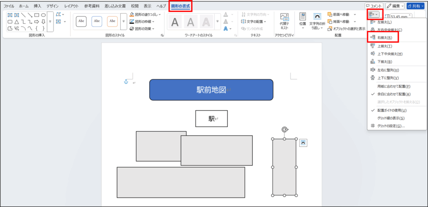Click the rotation handle above selected rectangle
This screenshot has width=428, height=207.
click(285, 130)
